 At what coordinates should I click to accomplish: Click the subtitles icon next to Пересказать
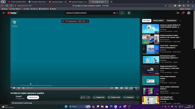pos(80,21)
